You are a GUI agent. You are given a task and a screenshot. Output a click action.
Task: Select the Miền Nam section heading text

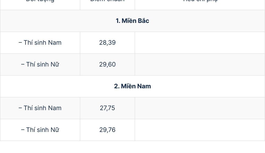[x=136, y=86]
